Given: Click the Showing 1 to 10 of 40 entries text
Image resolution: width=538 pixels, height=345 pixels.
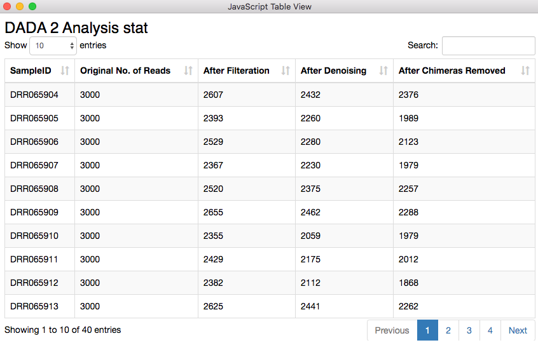Looking at the screenshot, I should coord(63,330).
